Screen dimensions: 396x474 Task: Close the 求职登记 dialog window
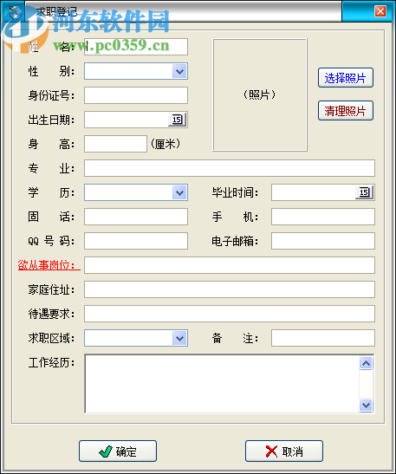(x=380, y=11)
